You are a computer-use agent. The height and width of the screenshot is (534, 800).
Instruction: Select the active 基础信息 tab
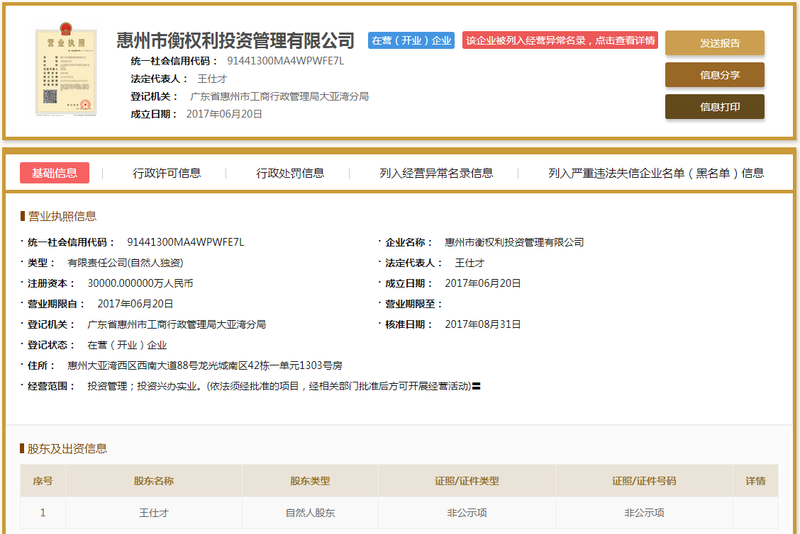pyautogui.click(x=55, y=172)
